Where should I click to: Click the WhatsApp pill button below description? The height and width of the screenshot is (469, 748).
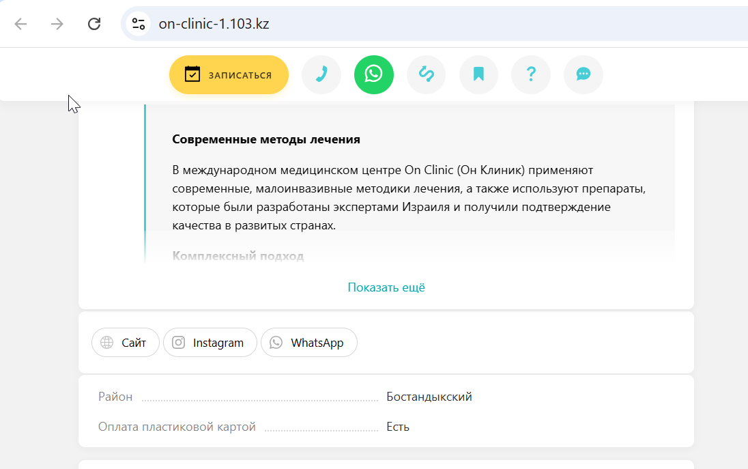[x=309, y=343]
